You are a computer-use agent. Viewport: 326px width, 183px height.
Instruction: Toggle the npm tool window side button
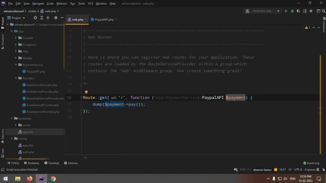[3, 153]
